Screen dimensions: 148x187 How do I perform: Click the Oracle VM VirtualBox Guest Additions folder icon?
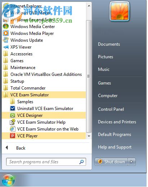[5, 74]
